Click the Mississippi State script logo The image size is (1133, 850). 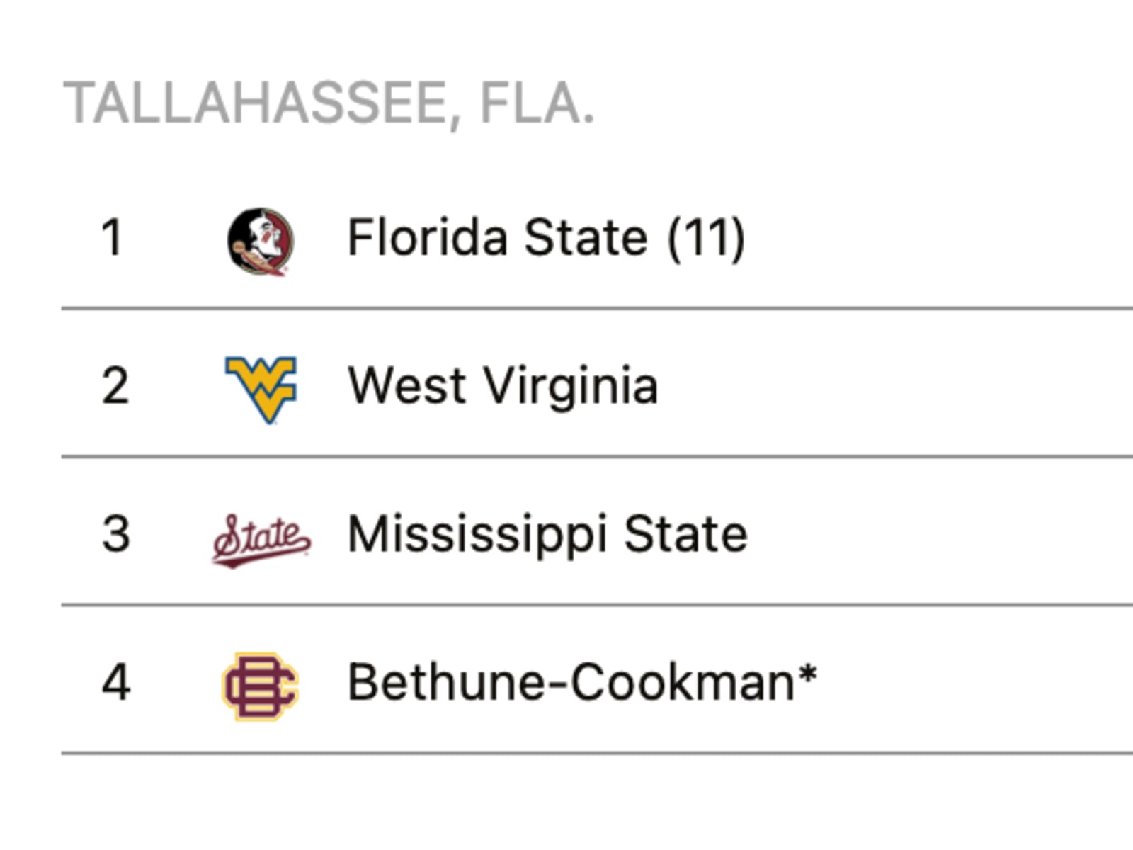coord(261,540)
